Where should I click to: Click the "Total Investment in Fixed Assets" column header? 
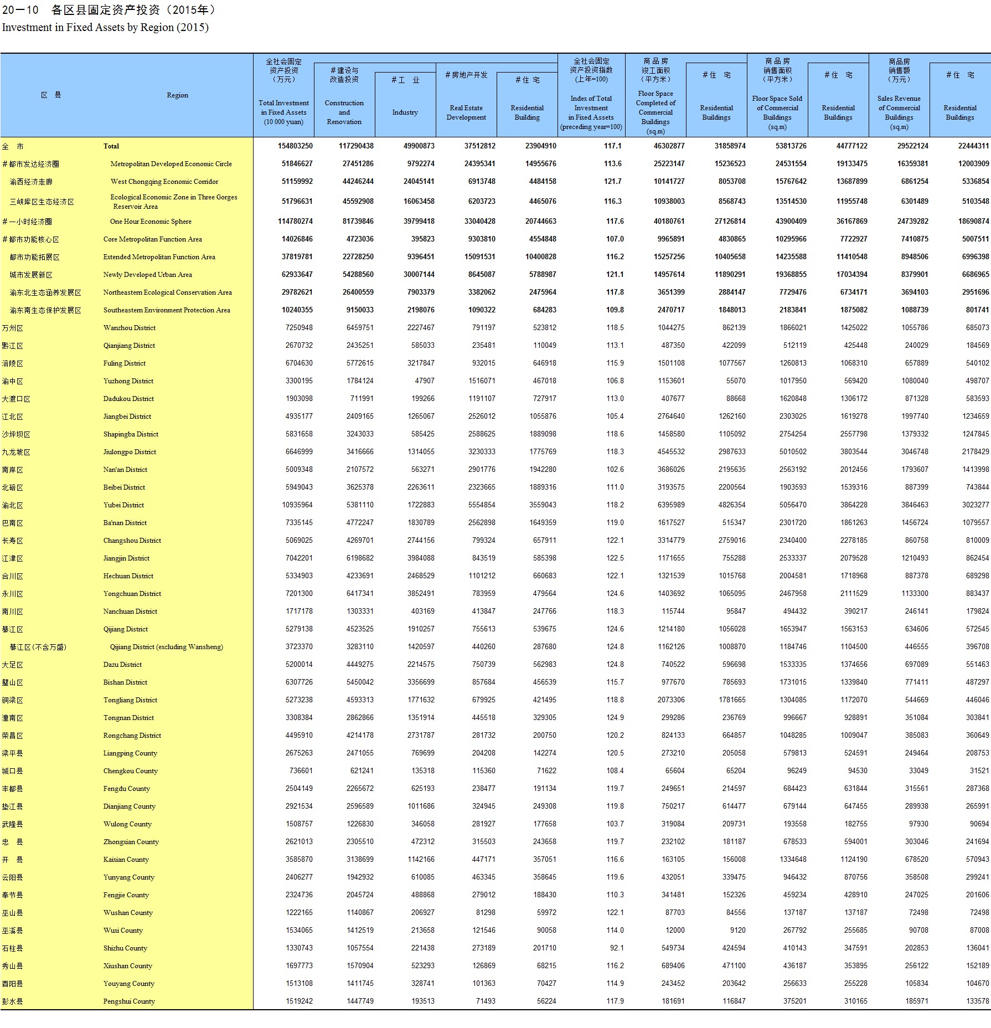coord(283,112)
